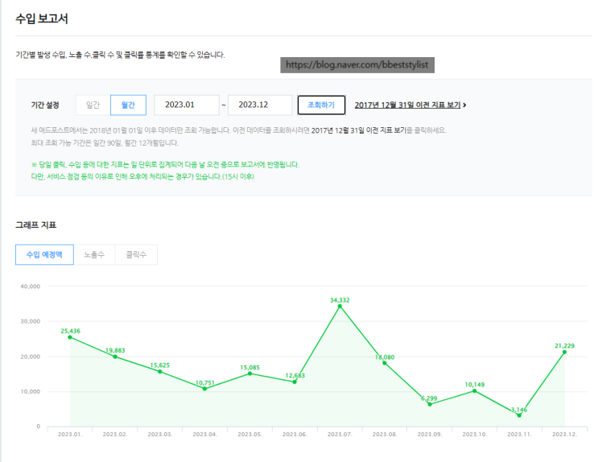Select the 21,229 data point for 2023.12
The width and height of the screenshot is (598, 462).
tap(564, 352)
